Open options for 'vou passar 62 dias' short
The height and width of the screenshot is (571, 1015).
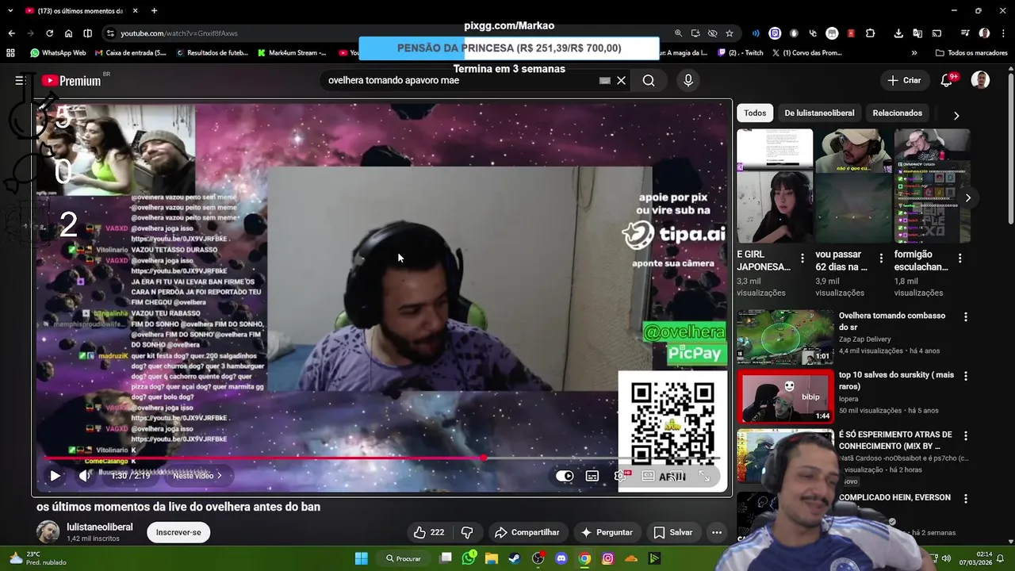(x=881, y=259)
